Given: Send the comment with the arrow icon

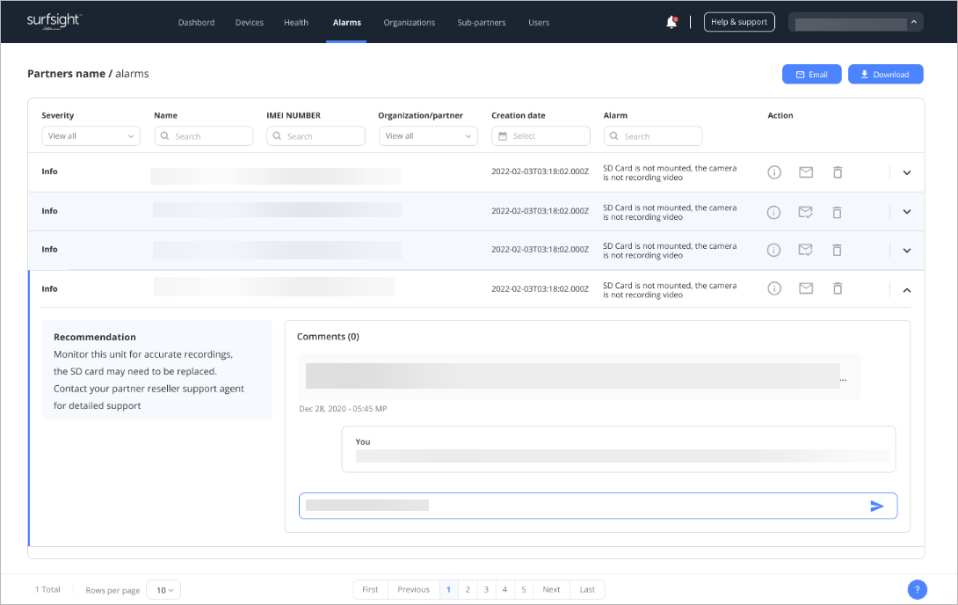Looking at the screenshot, I should pyautogui.click(x=877, y=506).
